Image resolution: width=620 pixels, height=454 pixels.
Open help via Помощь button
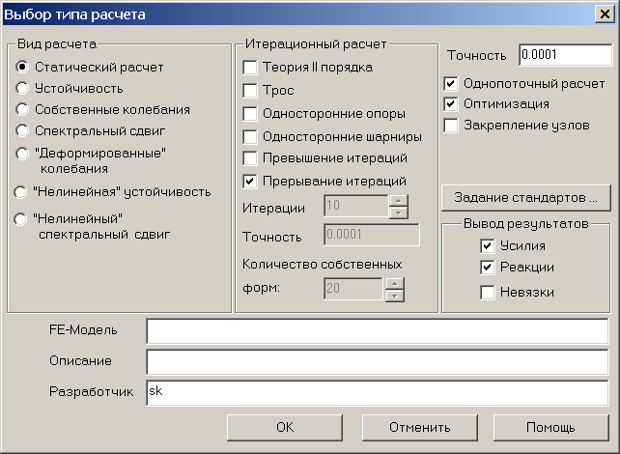click(x=550, y=427)
